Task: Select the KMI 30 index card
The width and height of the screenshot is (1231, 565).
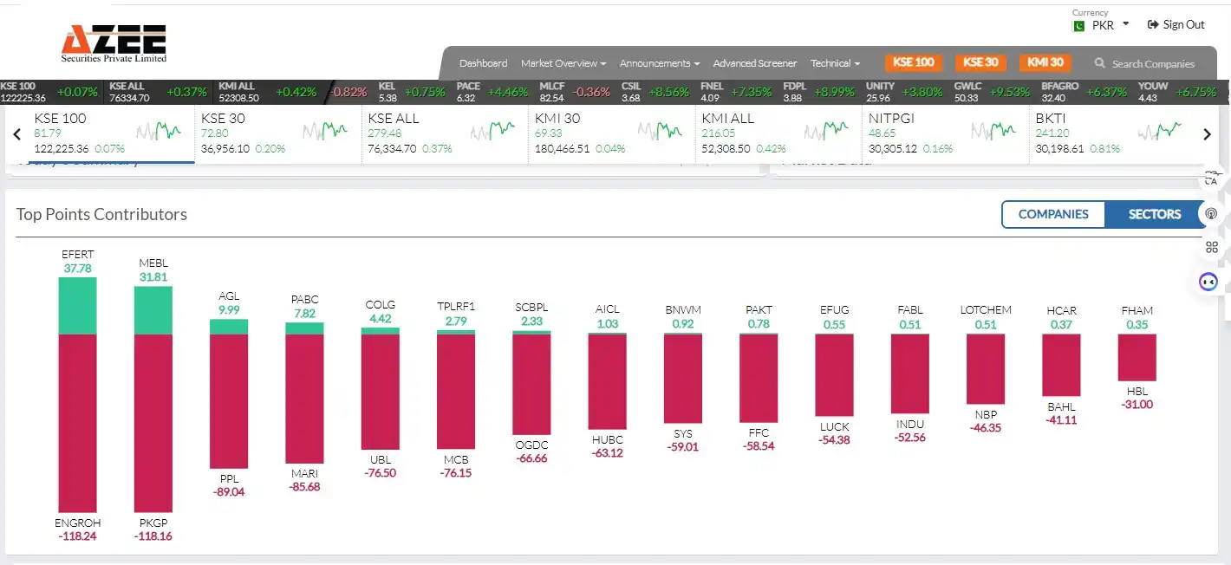Action: (612, 134)
